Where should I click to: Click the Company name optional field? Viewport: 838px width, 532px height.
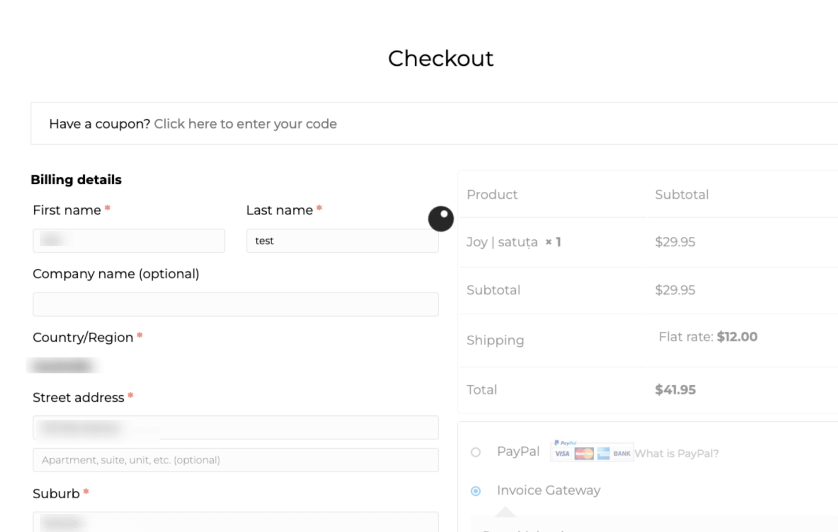(x=235, y=304)
